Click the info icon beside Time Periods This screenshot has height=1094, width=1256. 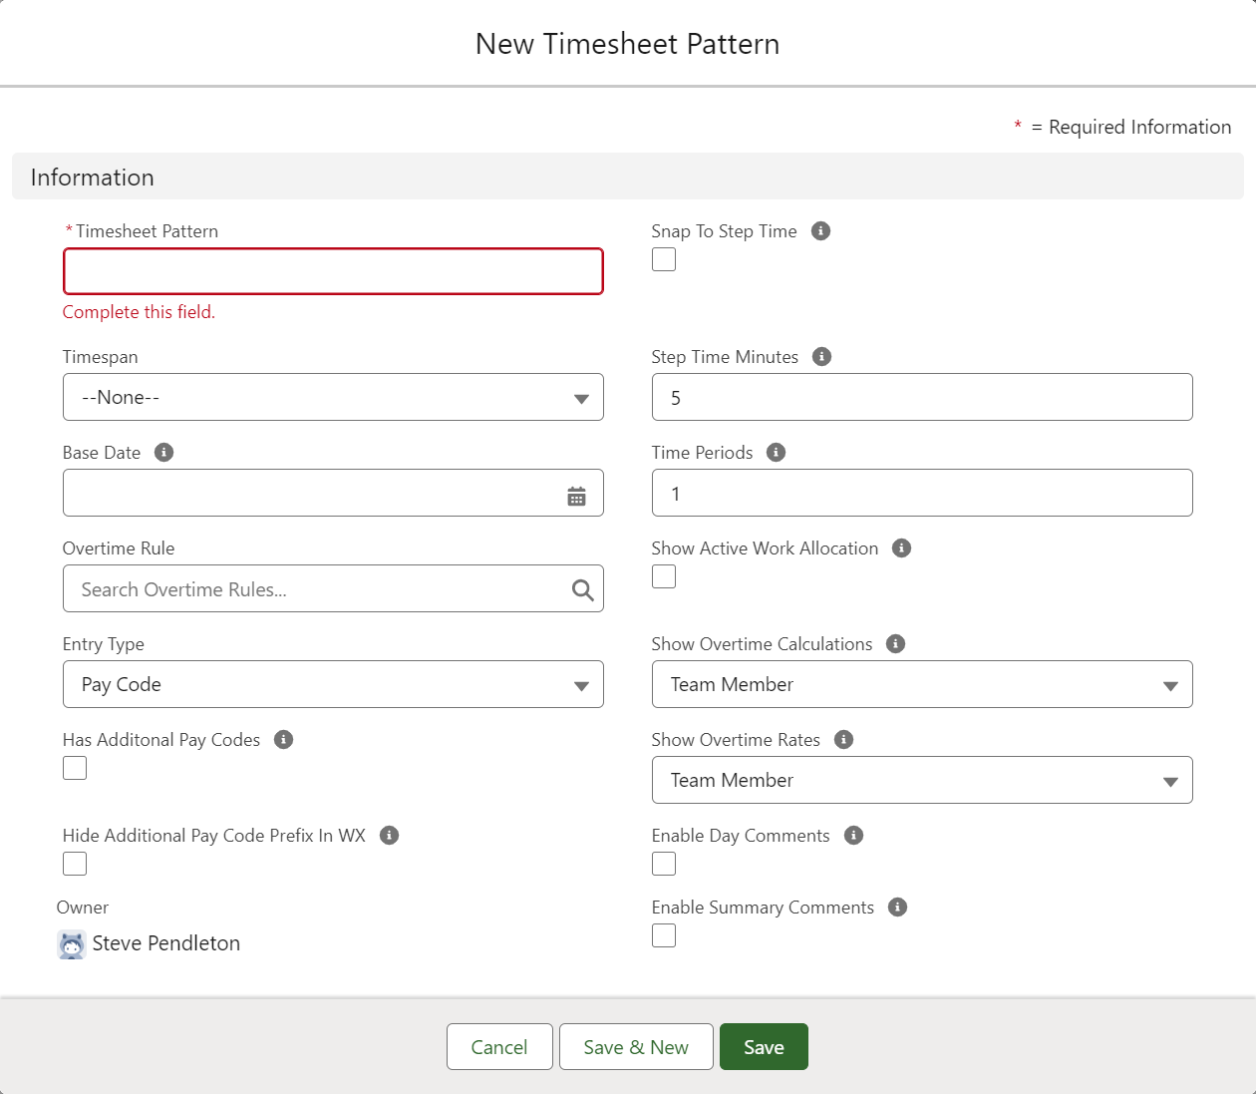click(x=776, y=453)
